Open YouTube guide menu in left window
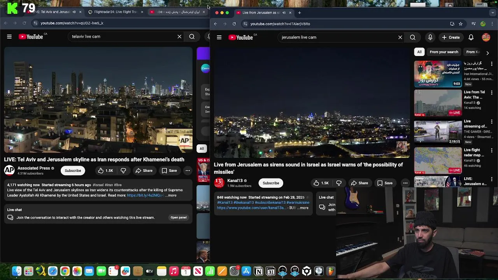This screenshot has width=498, height=280. pos(9,37)
